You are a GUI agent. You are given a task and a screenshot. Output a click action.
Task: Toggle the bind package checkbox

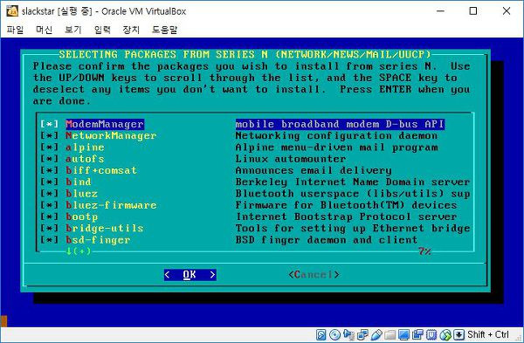coord(49,182)
